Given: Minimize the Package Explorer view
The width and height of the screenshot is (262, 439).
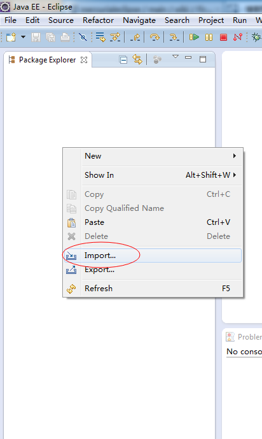Looking at the screenshot, I should [188, 57].
